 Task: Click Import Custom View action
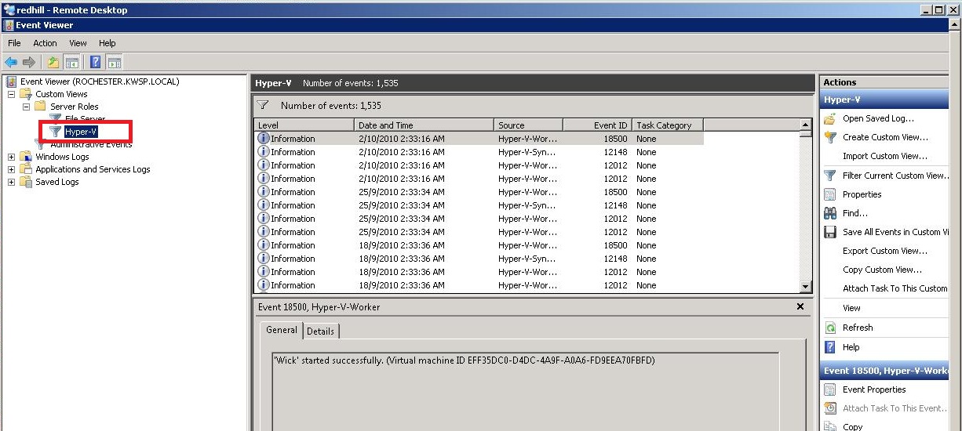[x=885, y=156]
